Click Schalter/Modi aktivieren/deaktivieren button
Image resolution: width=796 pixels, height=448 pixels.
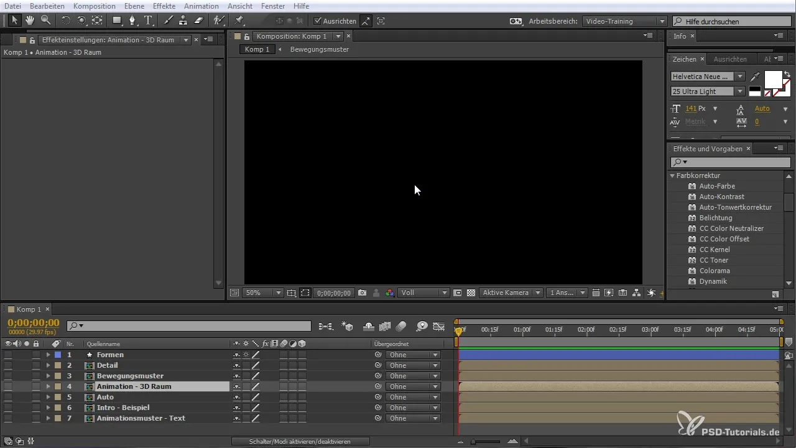(300, 441)
